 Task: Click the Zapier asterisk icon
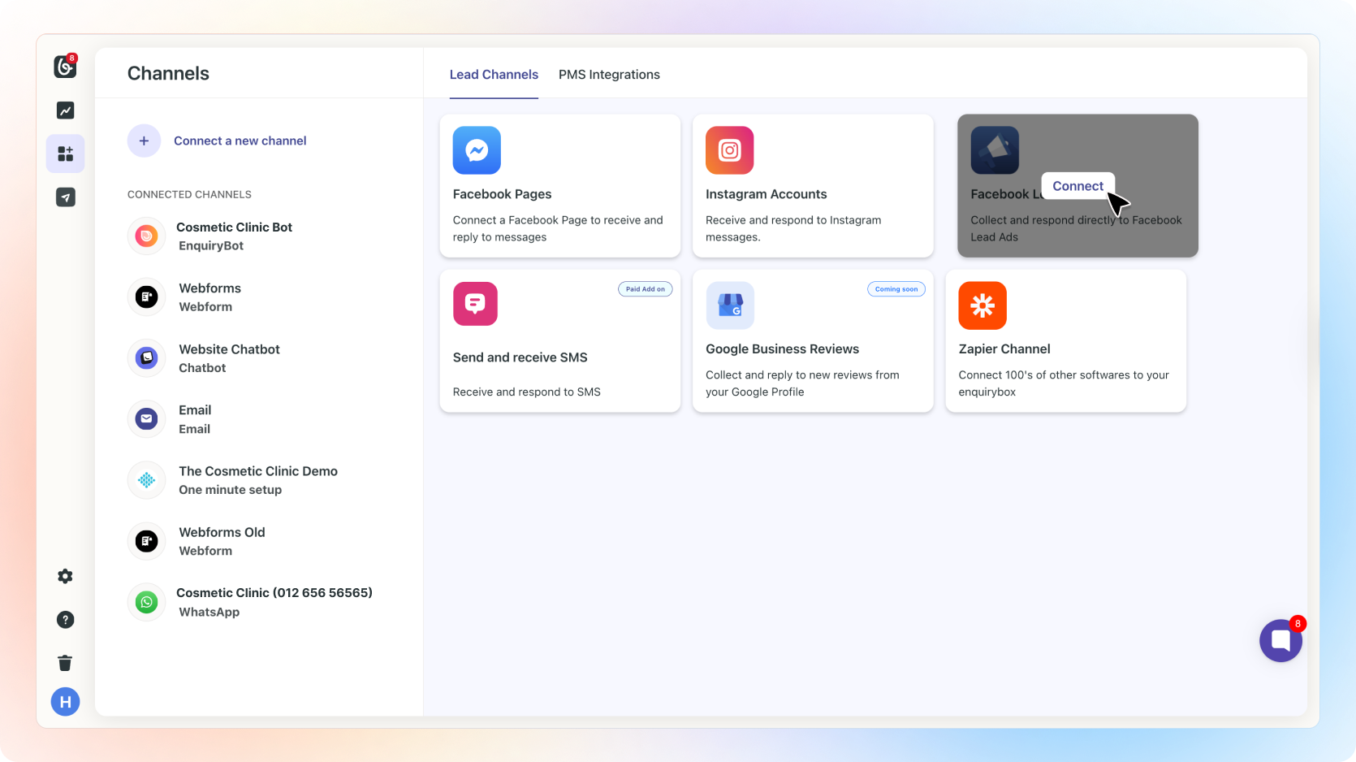click(x=982, y=305)
